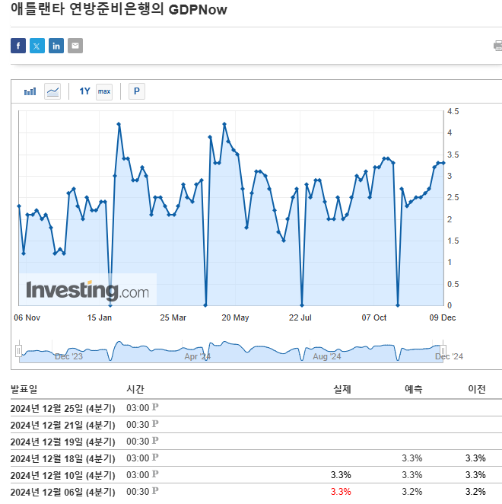Viewport: 502px width, 504px height.
Task: Share via the X (Twitter) icon
Action: tap(37, 46)
